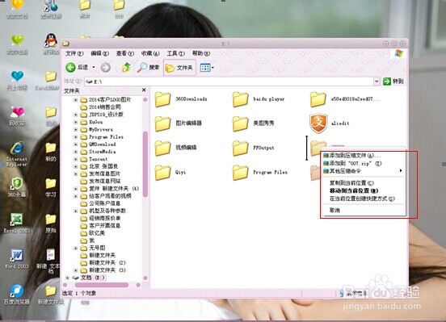
Task: Open the 学习 desktop folder
Action: click(x=51, y=187)
